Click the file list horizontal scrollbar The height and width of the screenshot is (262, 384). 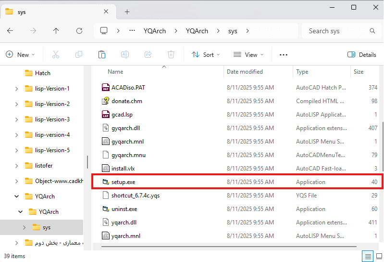(x=229, y=246)
